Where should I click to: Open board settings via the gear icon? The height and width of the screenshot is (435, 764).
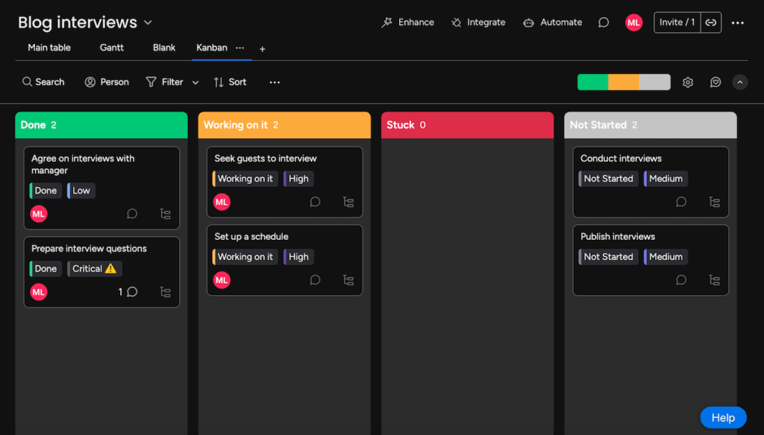(687, 82)
